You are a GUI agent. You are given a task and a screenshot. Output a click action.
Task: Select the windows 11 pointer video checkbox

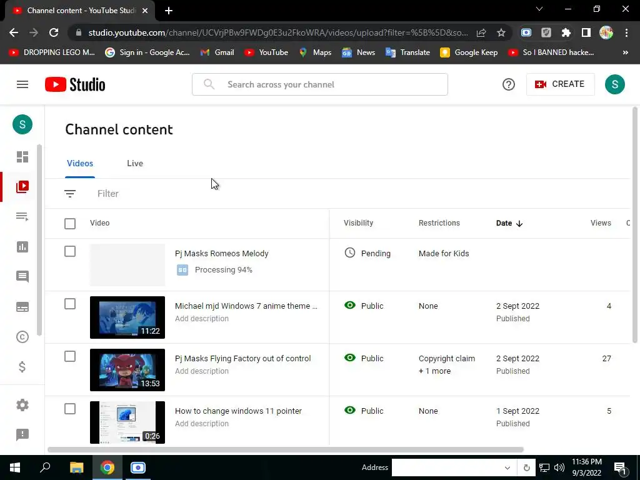click(70, 409)
